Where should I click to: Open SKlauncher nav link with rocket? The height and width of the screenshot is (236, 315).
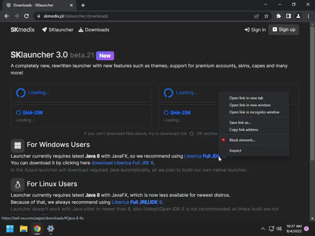tap(58, 30)
